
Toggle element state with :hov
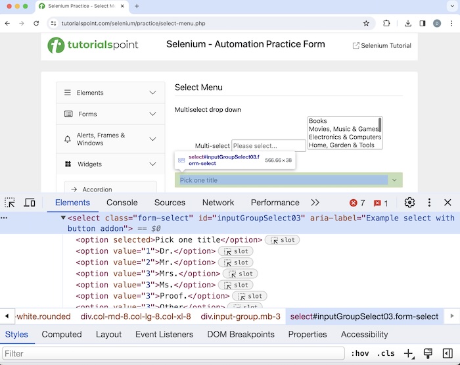[x=359, y=354]
